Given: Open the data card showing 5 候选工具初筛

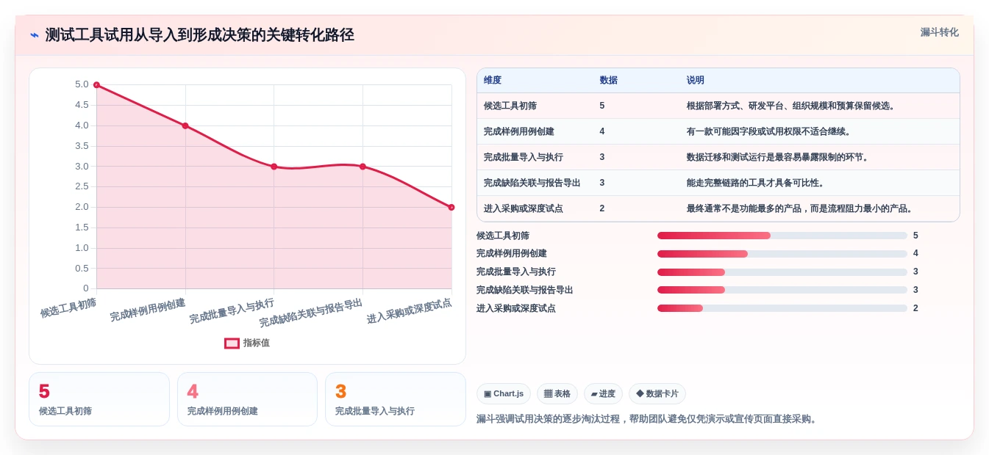Looking at the screenshot, I should coord(99,399).
